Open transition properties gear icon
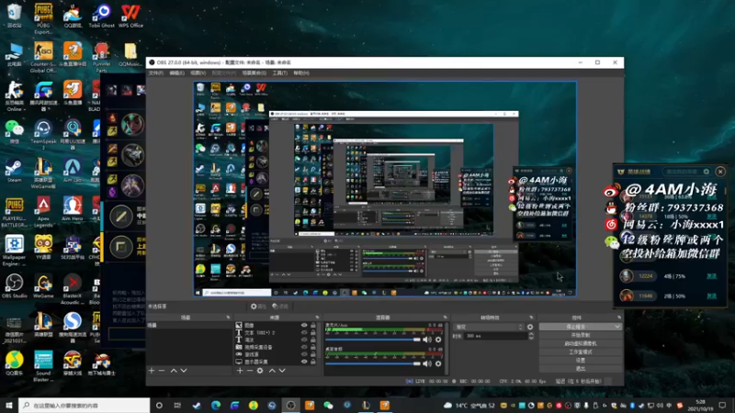Viewport: 735px width, 413px height. tap(530, 327)
